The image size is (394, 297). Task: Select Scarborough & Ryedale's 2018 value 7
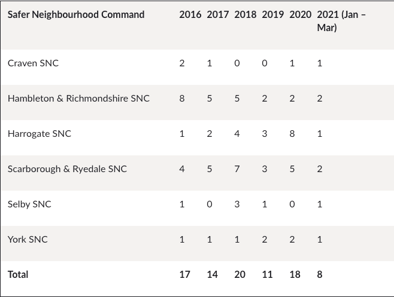(x=237, y=169)
